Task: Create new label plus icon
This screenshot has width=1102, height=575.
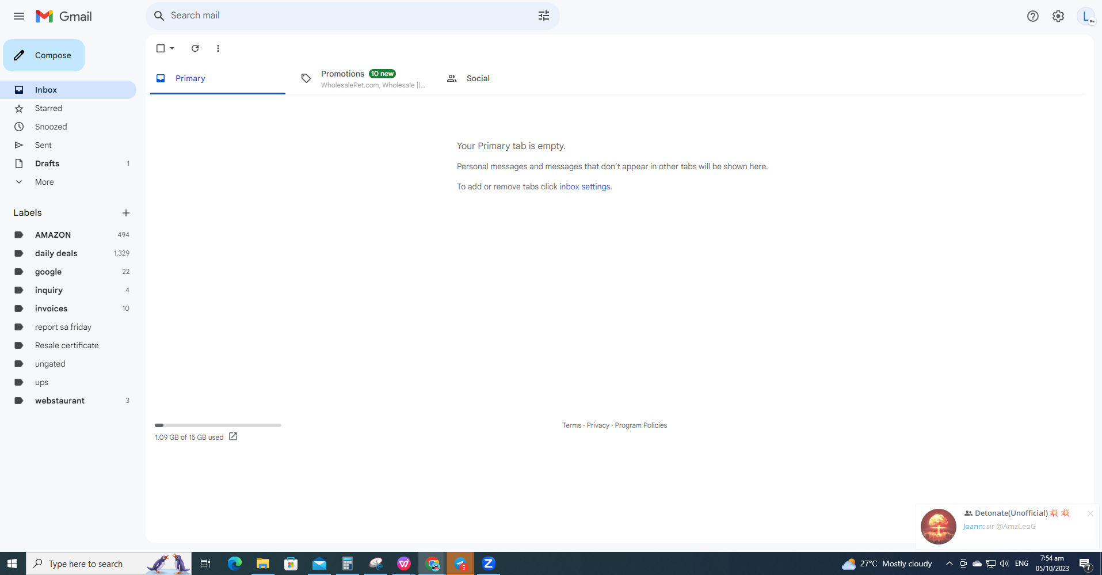Action: (x=126, y=213)
